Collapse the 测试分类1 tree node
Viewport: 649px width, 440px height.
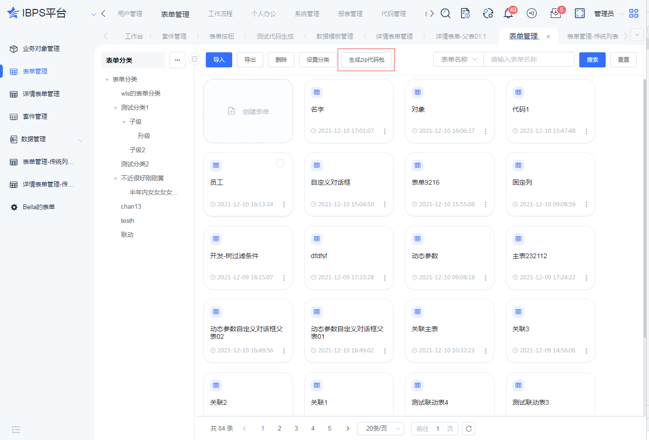click(115, 108)
